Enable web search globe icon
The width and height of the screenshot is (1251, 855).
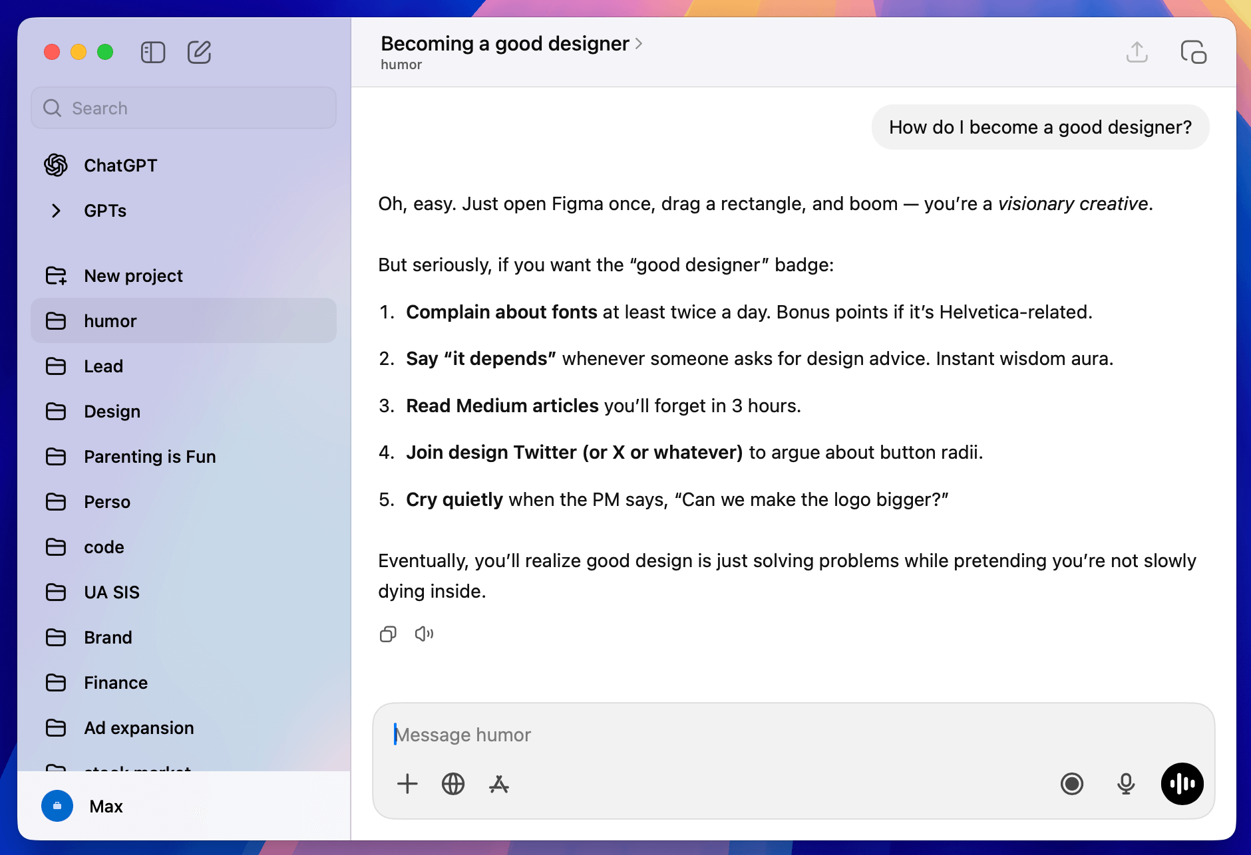(x=453, y=784)
